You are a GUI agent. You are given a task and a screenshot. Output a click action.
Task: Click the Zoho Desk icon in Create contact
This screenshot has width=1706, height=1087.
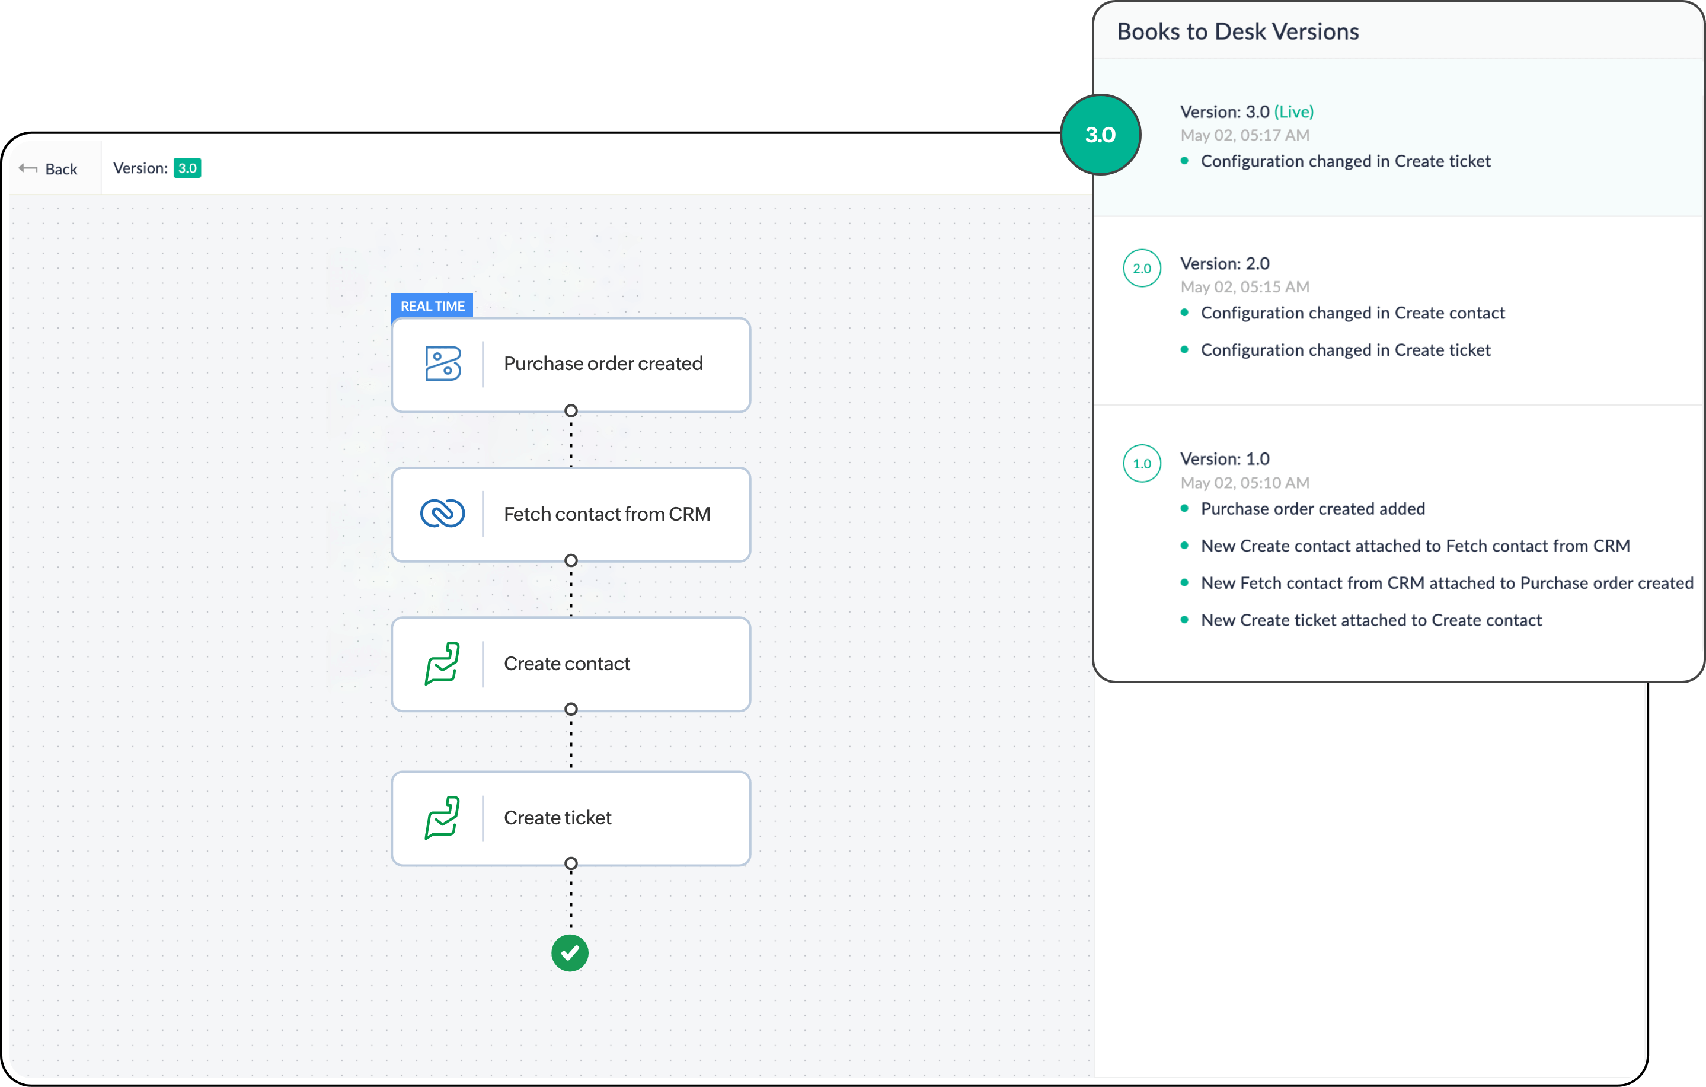443,663
